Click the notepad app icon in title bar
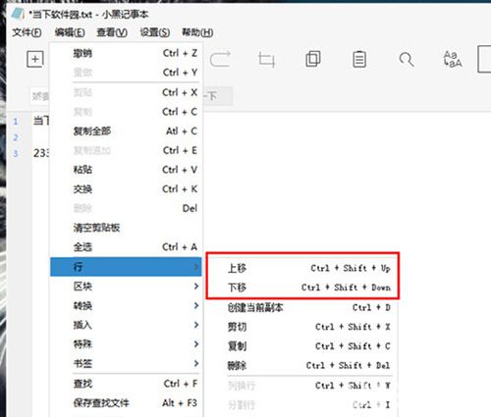Screen dimensions: 491x417 point(18,14)
